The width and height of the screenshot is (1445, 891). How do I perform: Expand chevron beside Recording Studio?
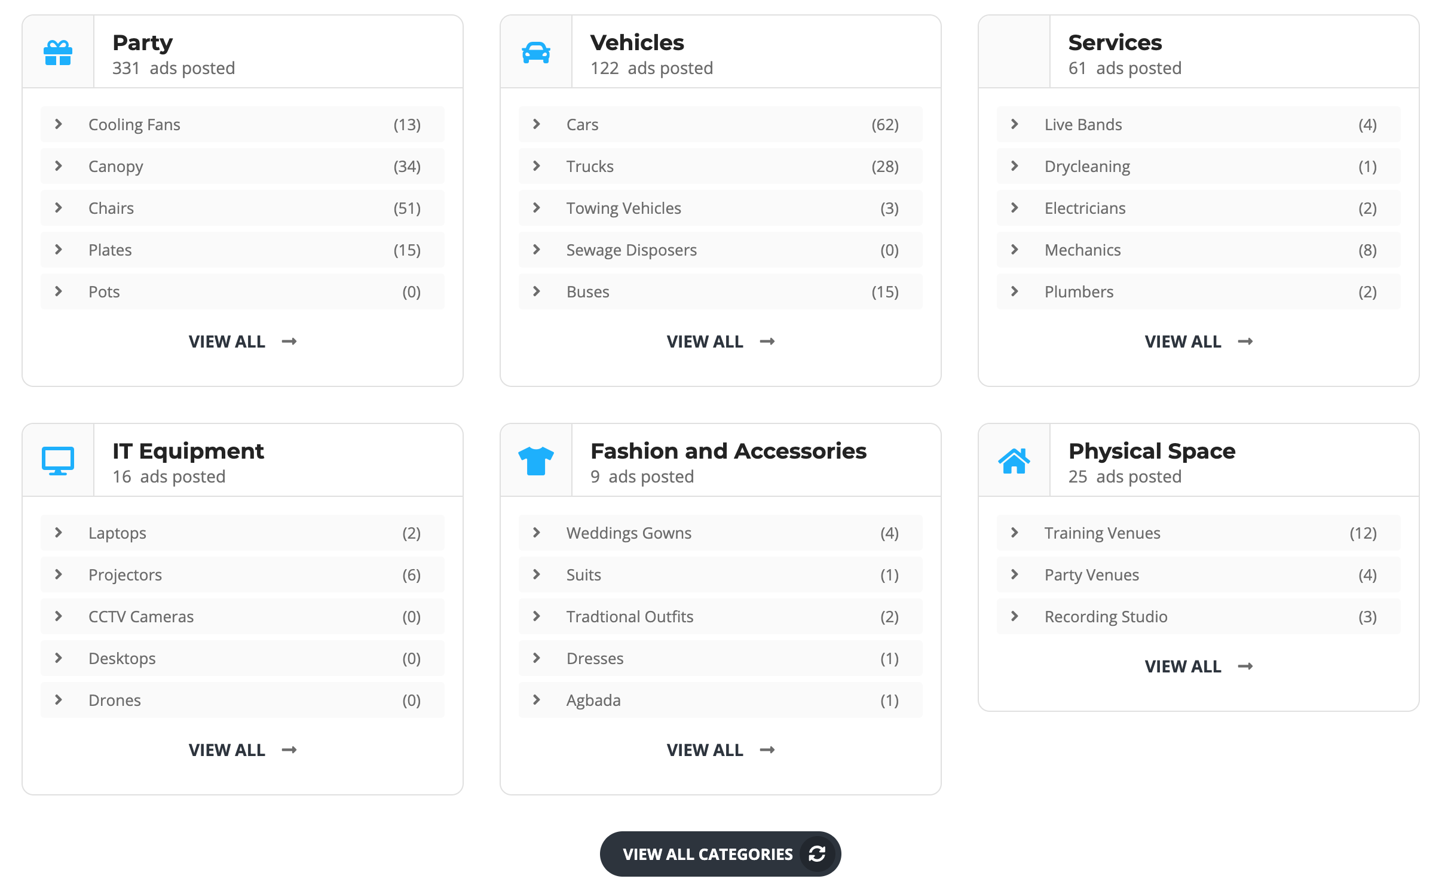pos(1015,616)
